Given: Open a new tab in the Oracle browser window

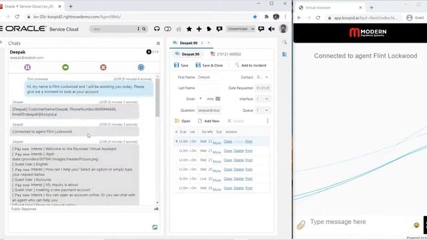Looking at the screenshot, I should [71, 6].
